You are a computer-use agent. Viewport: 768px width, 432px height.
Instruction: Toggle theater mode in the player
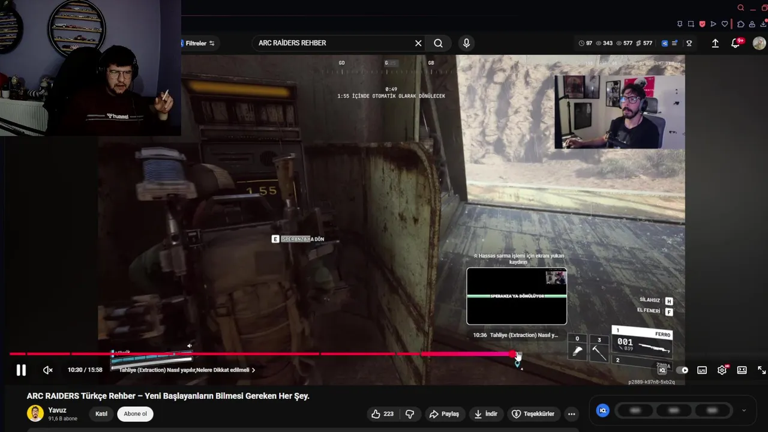pos(742,370)
